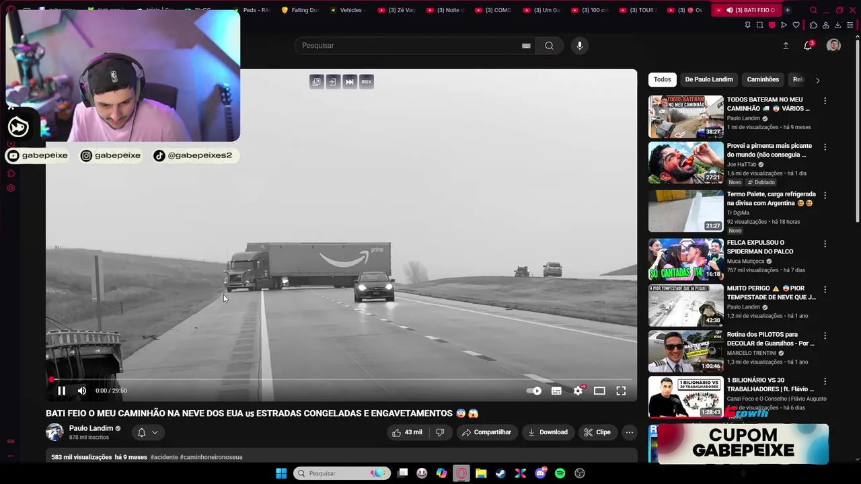Open MUITO PERIGO snowstorm video

coord(686,305)
